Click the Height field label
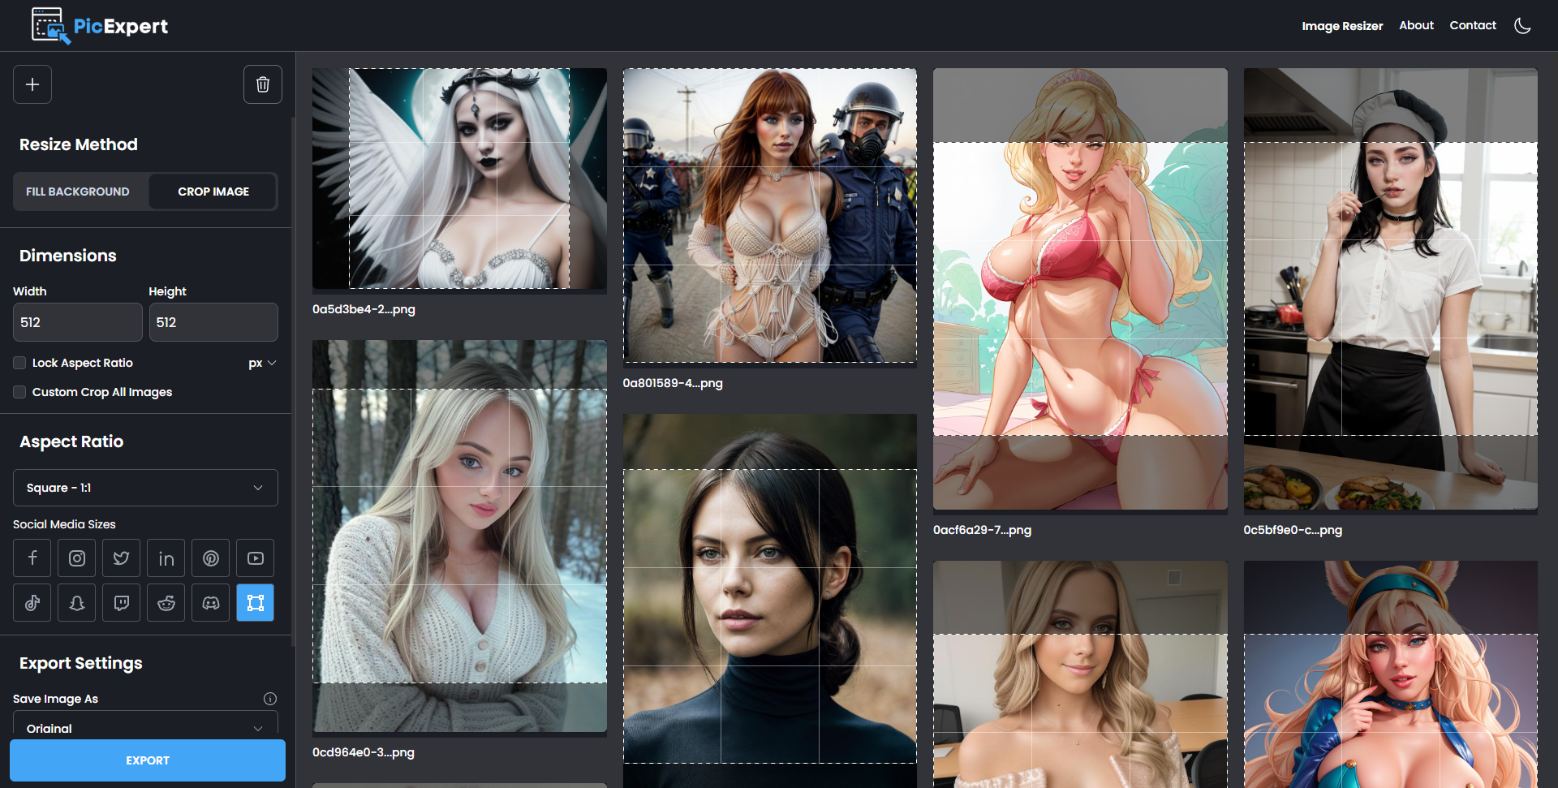This screenshot has height=788, width=1558. pyautogui.click(x=167, y=291)
